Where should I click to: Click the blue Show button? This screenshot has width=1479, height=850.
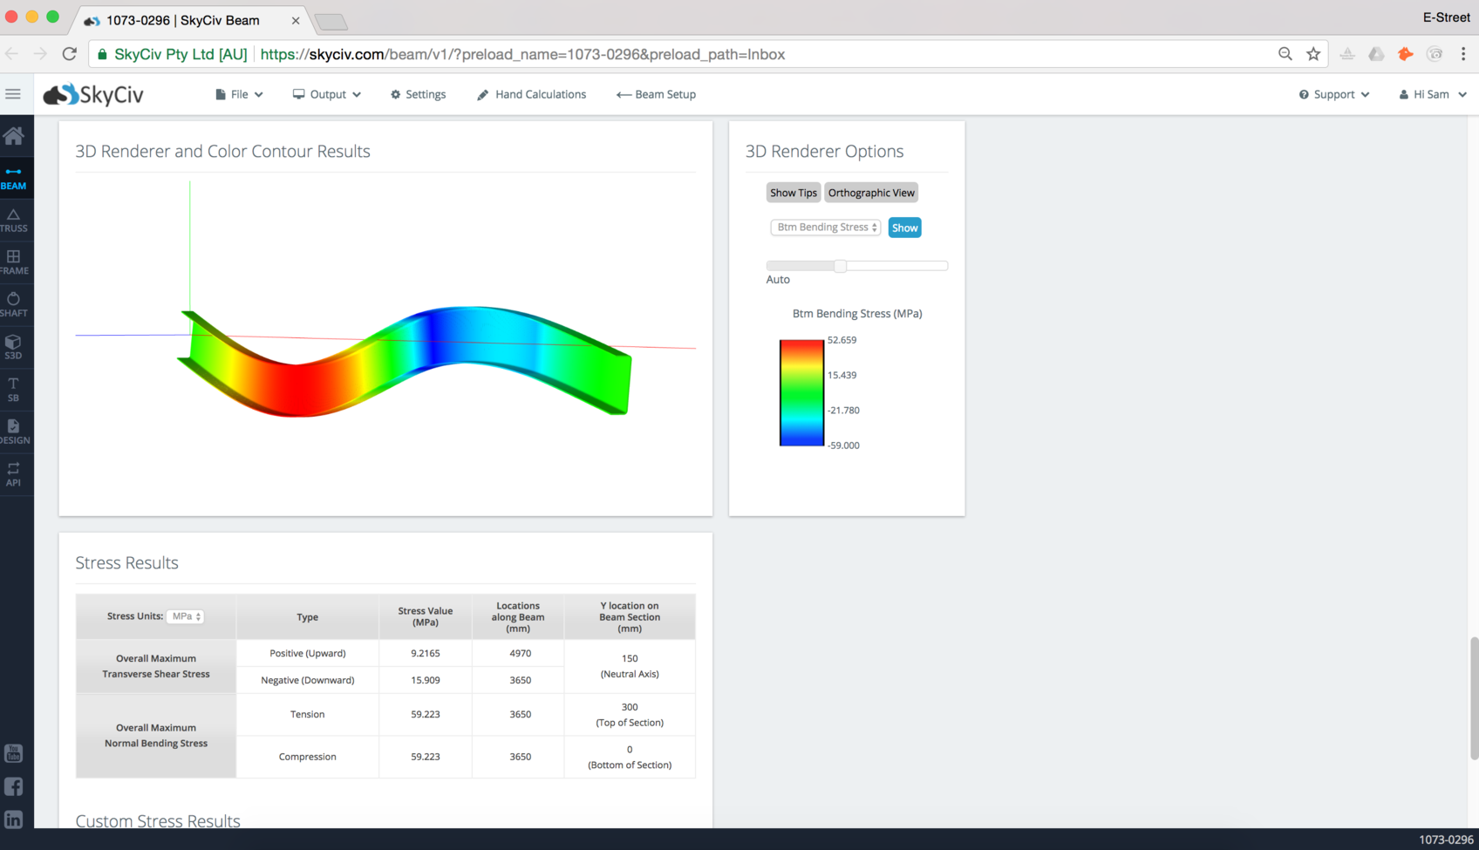pos(904,227)
